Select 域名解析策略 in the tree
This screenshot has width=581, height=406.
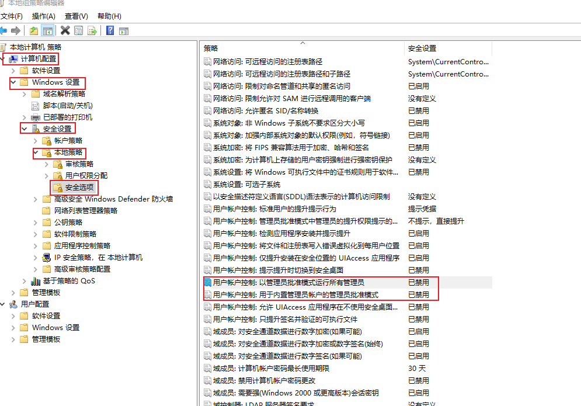tap(64, 94)
